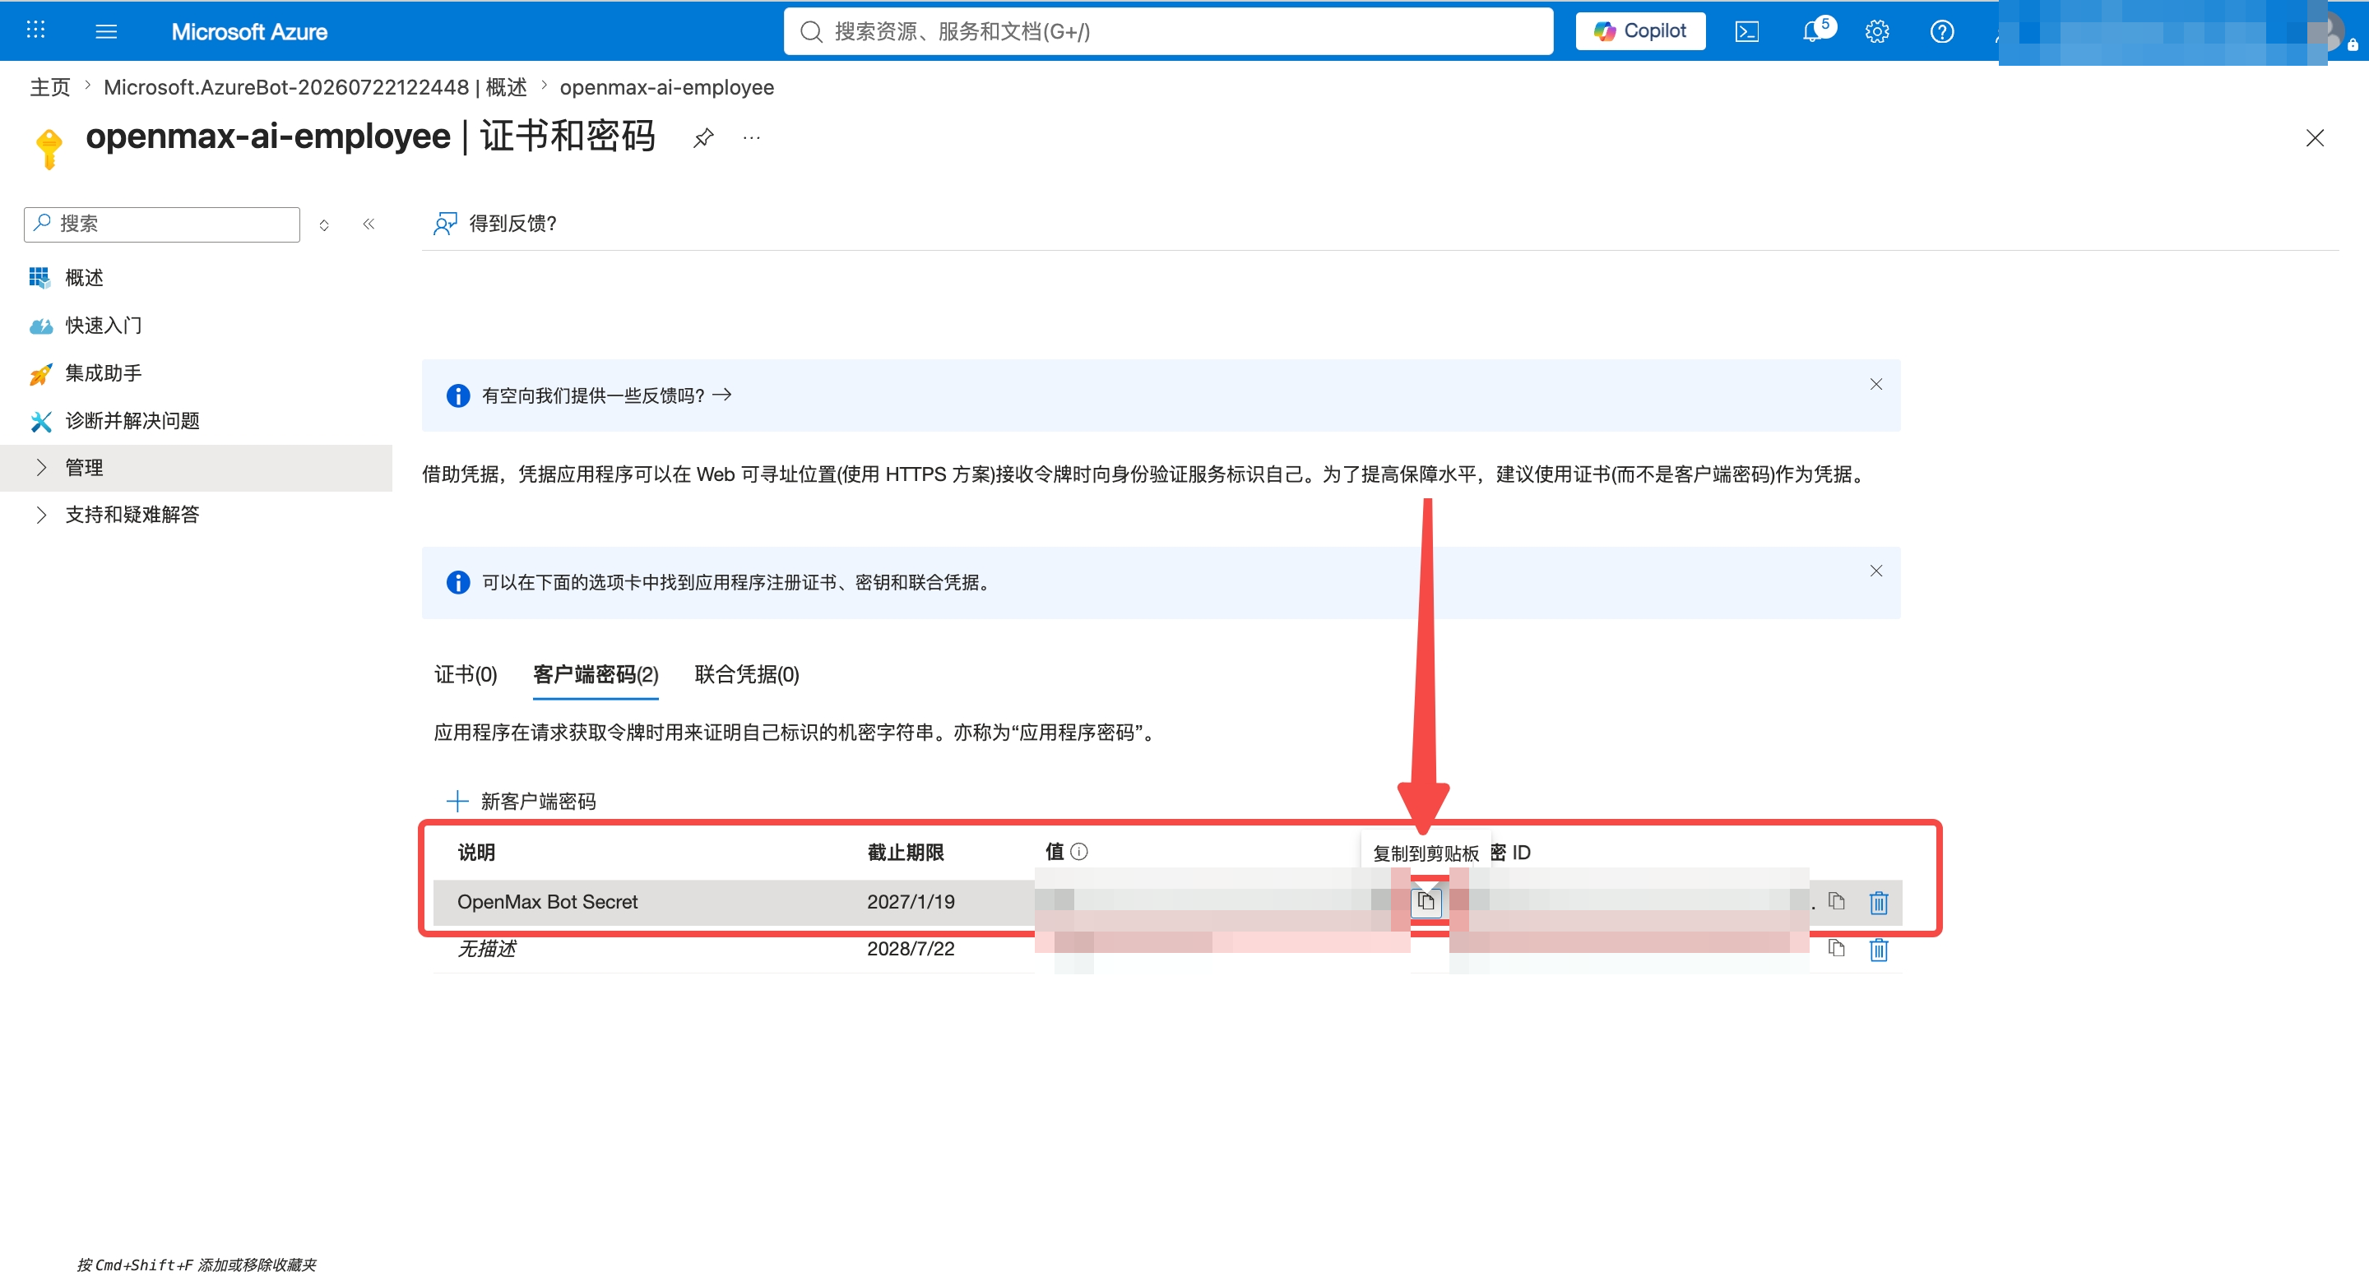Click the 说明 column header
The image size is (2369, 1281).
click(476, 852)
